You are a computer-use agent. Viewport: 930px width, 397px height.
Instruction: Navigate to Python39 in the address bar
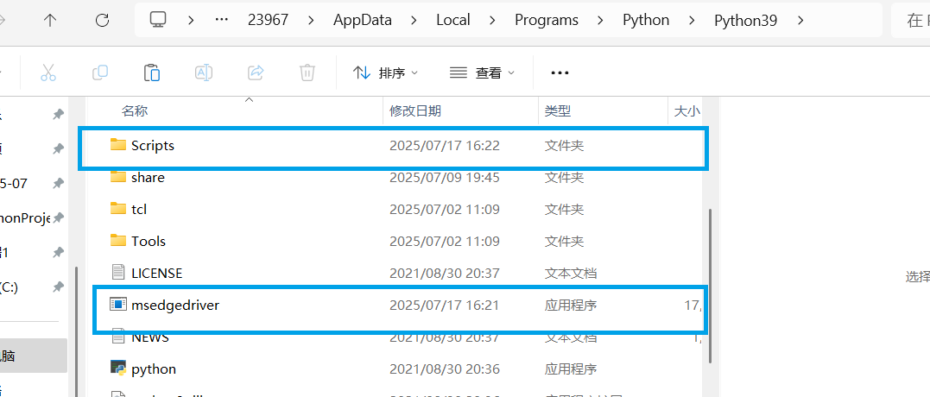tap(745, 20)
